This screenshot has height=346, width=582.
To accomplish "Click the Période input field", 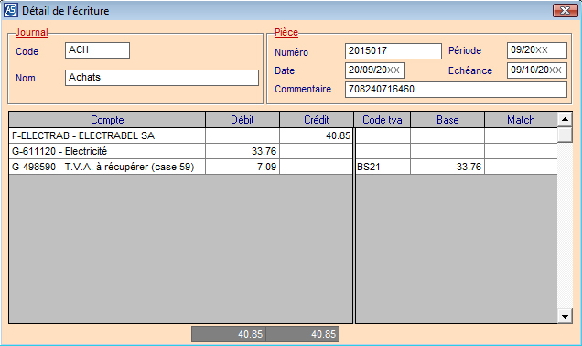I will click(537, 50).
